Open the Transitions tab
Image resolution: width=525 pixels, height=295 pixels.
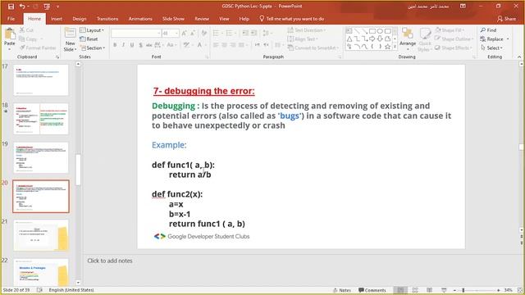107,19
